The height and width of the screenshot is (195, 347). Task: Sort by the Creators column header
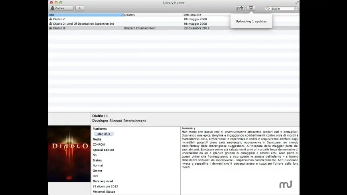[x=153, y=15]
